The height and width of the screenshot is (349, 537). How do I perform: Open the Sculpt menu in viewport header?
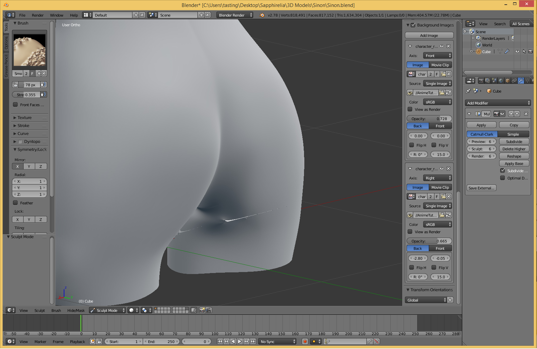[39, 310]
